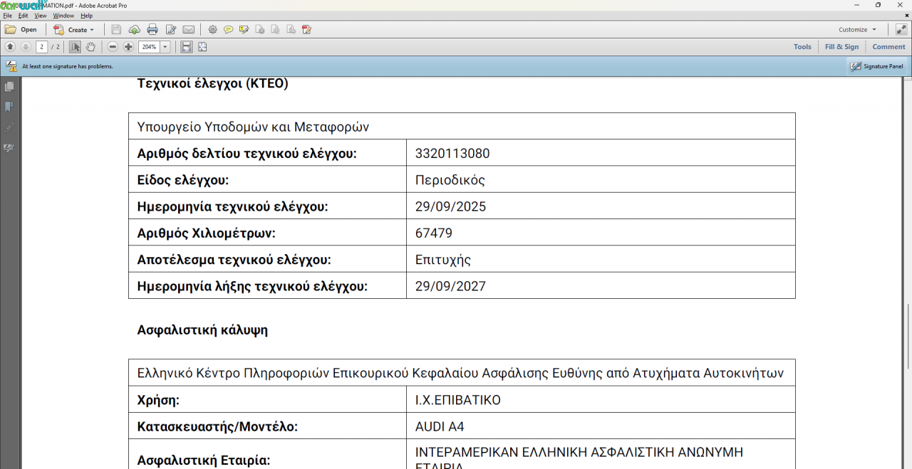Select the Hand pan tool
This screenshot has height=469, width=912.
pyautogui.click(x=90, y=47)
